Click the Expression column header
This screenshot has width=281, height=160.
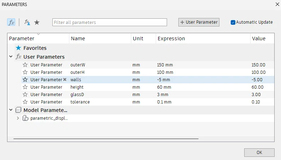pyautogui.click(x=171, y=38)
